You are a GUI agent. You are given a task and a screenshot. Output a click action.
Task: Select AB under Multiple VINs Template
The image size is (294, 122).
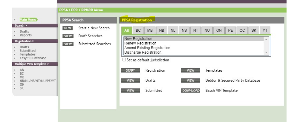coord(22,70)
